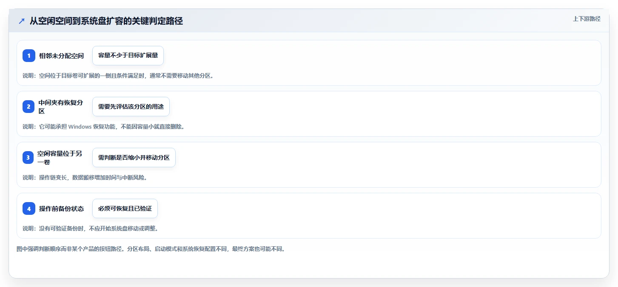Click the note about 数据搬移增加时间与中断风险
618x287 pixels.
tap(85, 177)
